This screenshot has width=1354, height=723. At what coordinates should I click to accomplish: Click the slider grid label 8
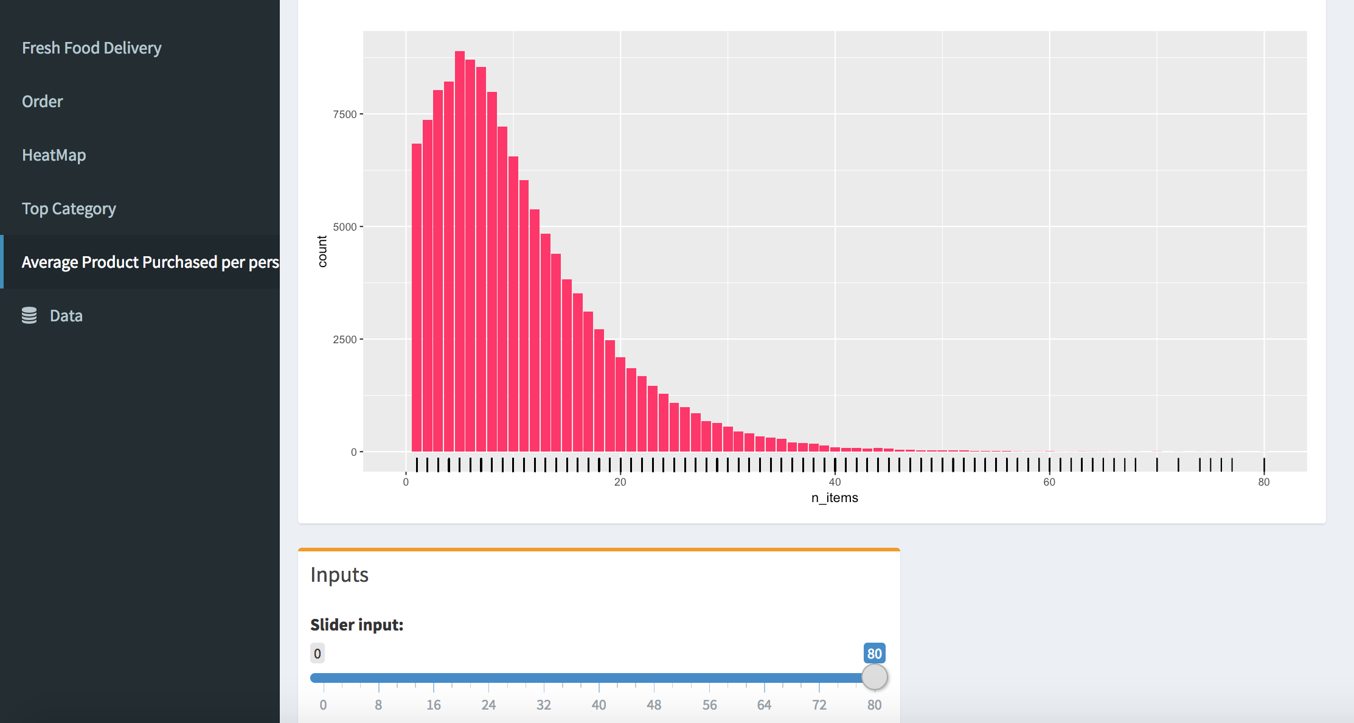tap(378, 705)
